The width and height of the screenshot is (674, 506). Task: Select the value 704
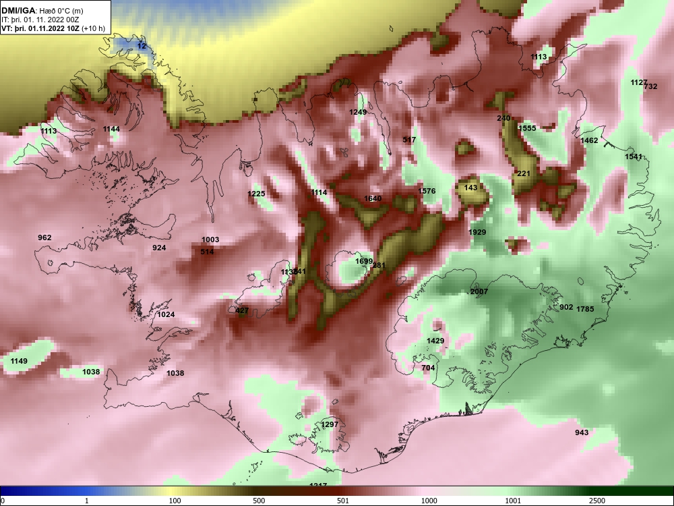pyautogui.click(x=428, y=368)
